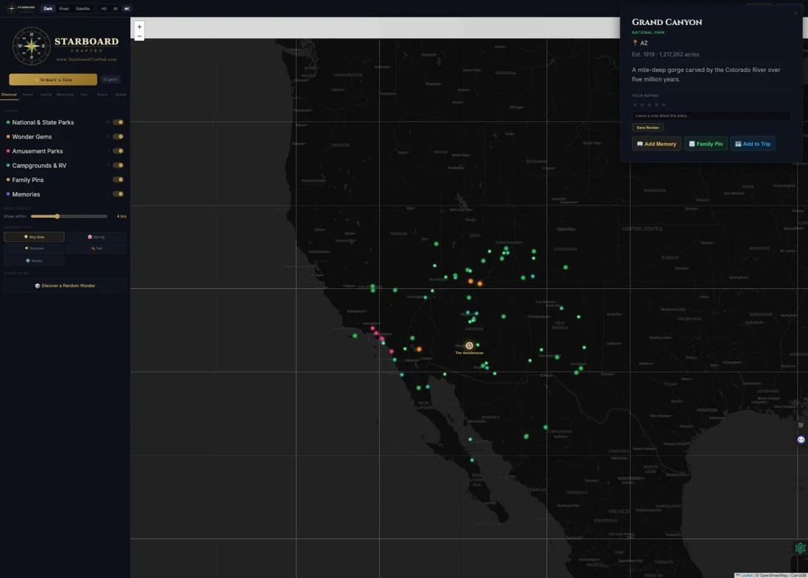The height and width of the screenshot is (578, 808).
Task: Set rating to five stars
Action: (664, 105)
